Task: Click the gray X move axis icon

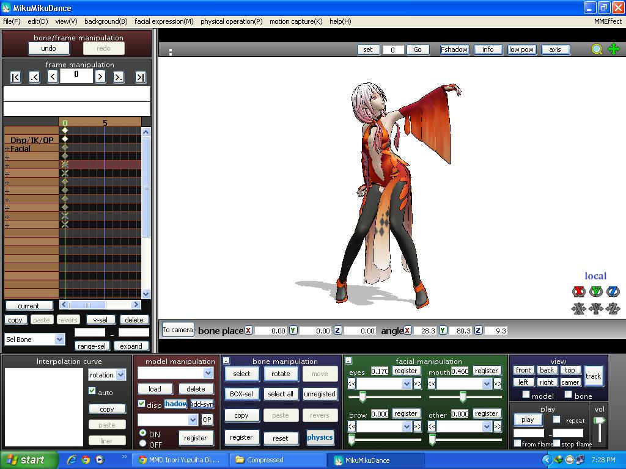Action: point(579,308)
